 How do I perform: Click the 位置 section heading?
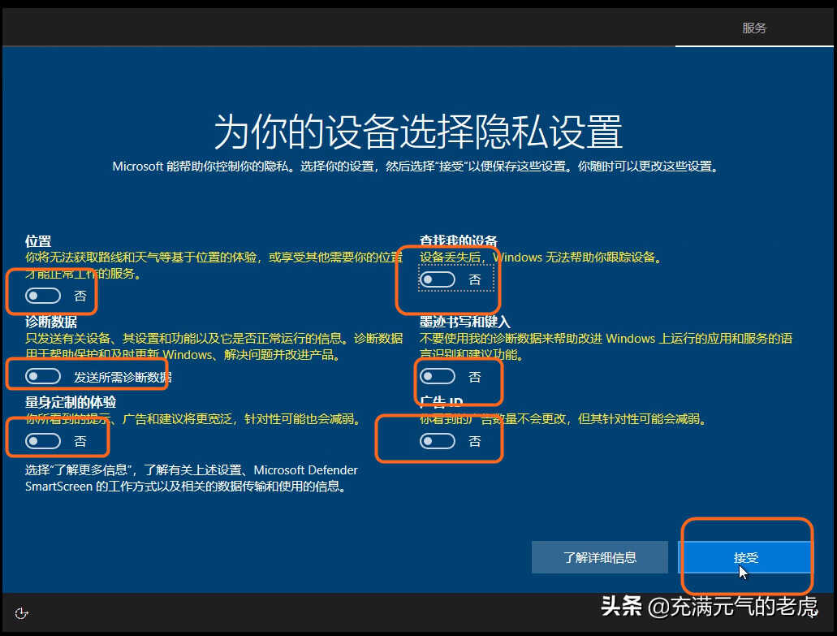[x=38, y=241]
